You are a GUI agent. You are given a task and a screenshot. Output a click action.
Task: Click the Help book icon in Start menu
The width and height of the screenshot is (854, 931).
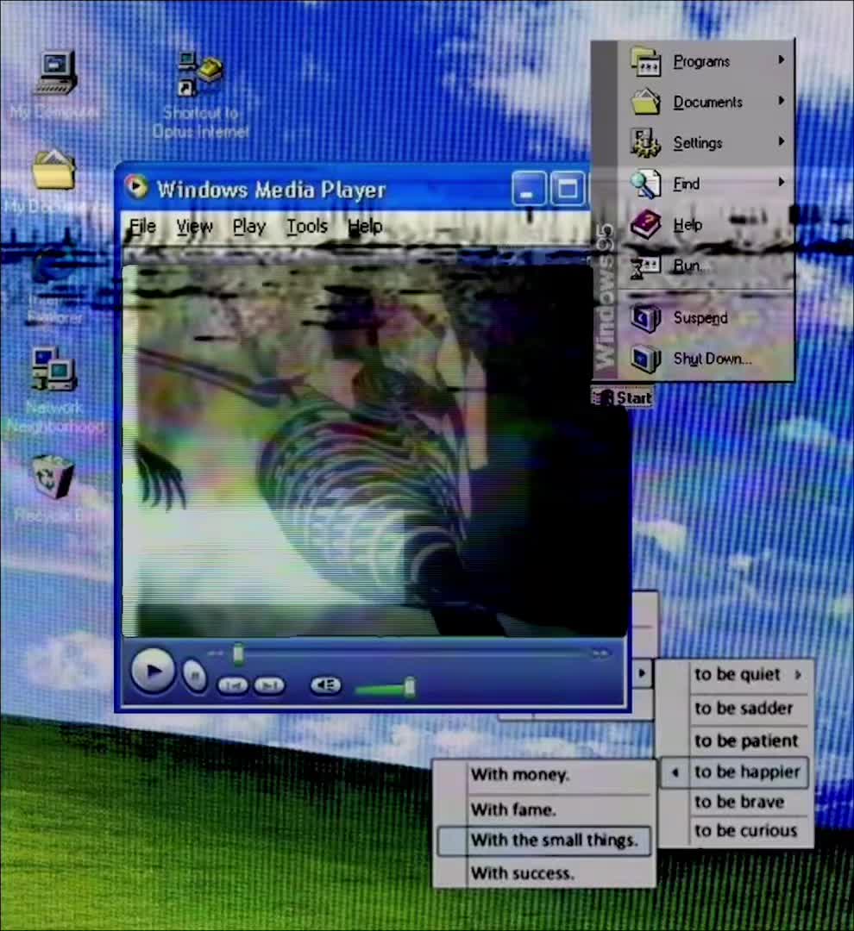(x=645, y=224)
